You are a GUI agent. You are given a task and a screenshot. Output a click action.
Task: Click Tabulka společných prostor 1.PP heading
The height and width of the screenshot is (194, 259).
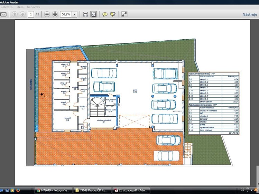pyautogui.click(x=203, y=105)
